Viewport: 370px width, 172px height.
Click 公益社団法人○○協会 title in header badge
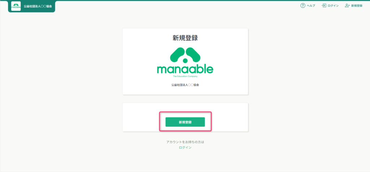[38, 6]
